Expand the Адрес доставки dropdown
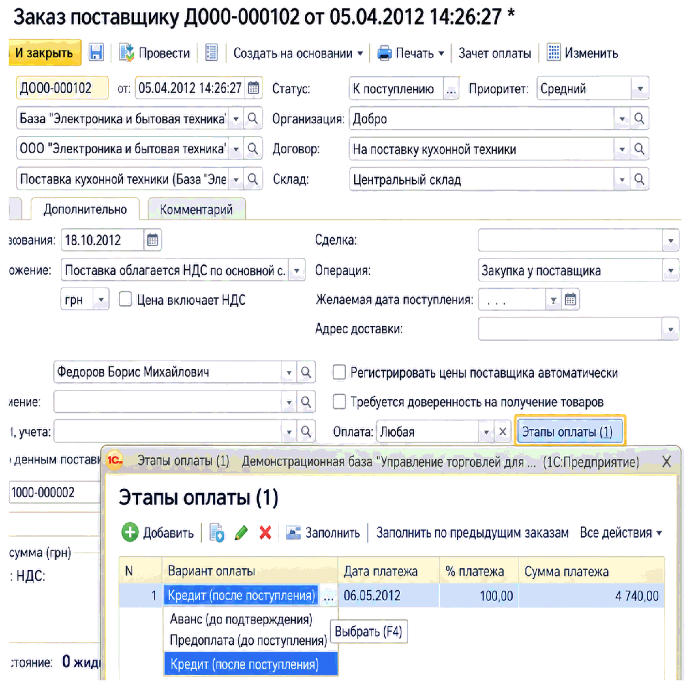The width and height of the screenshot is (689, 689). (670, 330)
